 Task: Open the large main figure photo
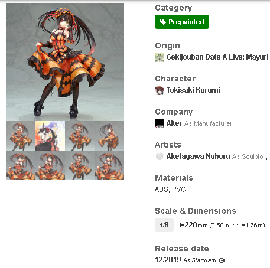click(x=65, y=62)
